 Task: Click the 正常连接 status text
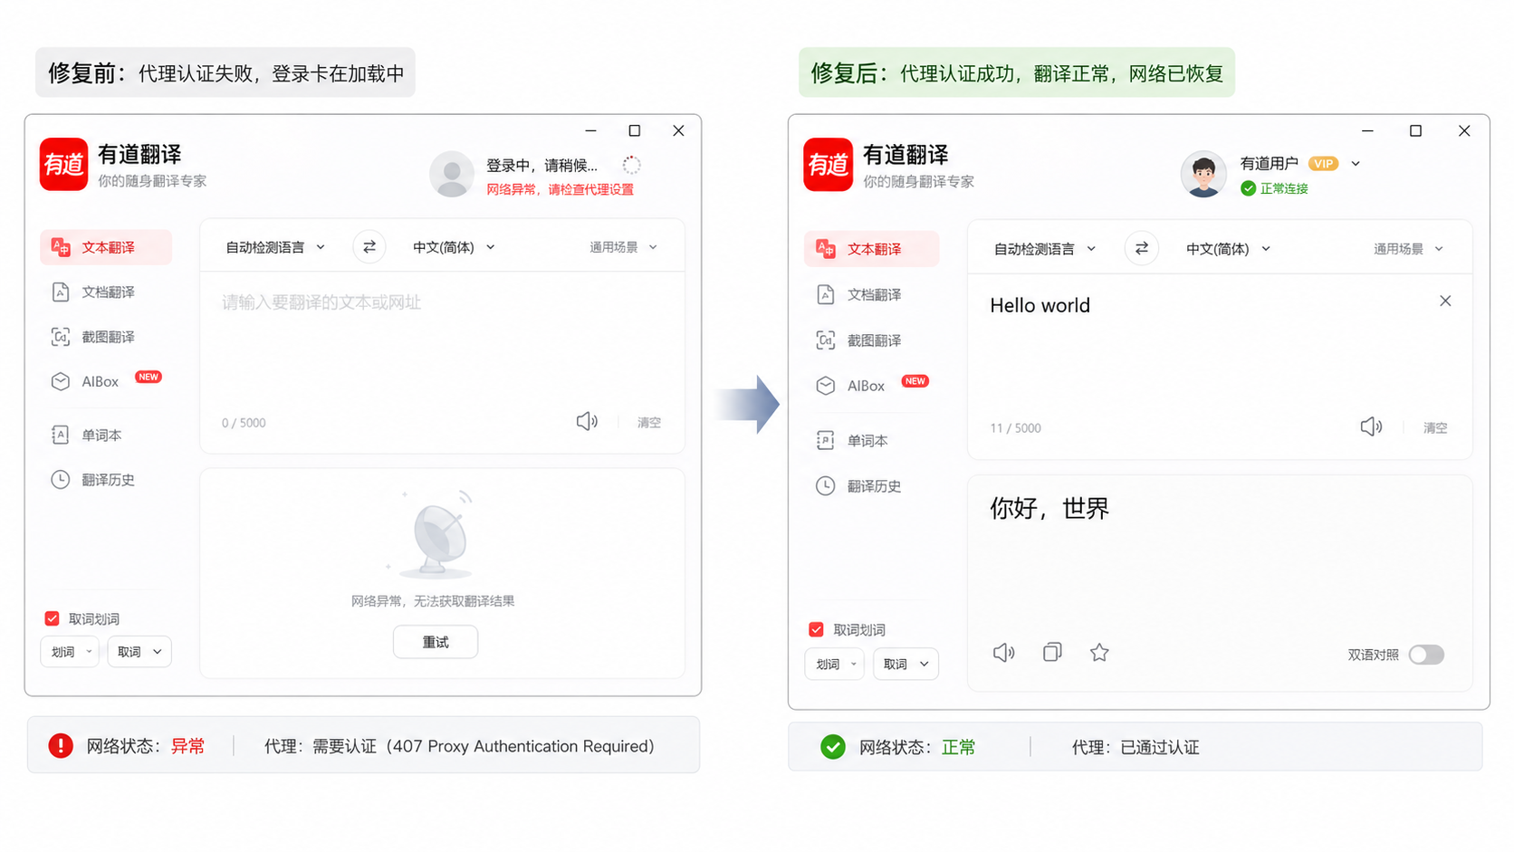tap(1284, 188)
